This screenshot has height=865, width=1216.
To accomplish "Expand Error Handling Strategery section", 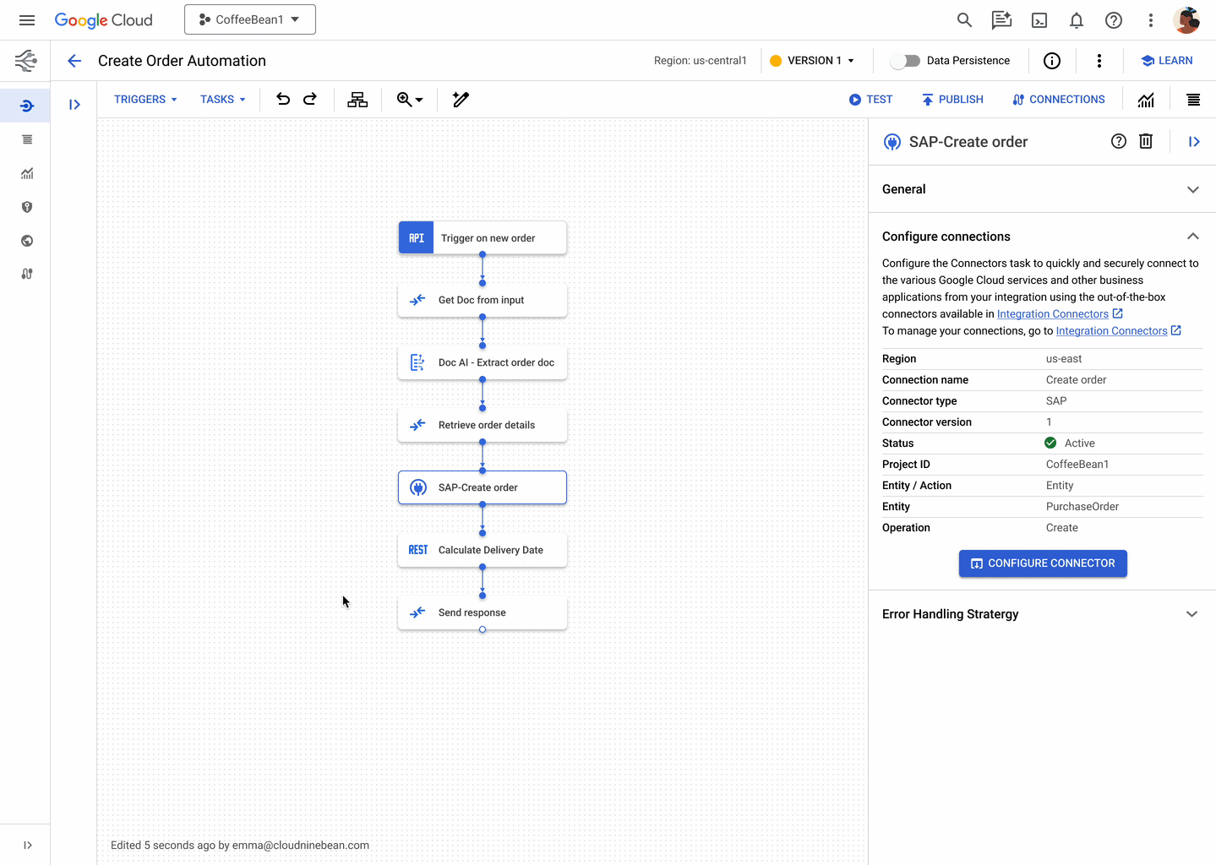I will click(1191, 614).
